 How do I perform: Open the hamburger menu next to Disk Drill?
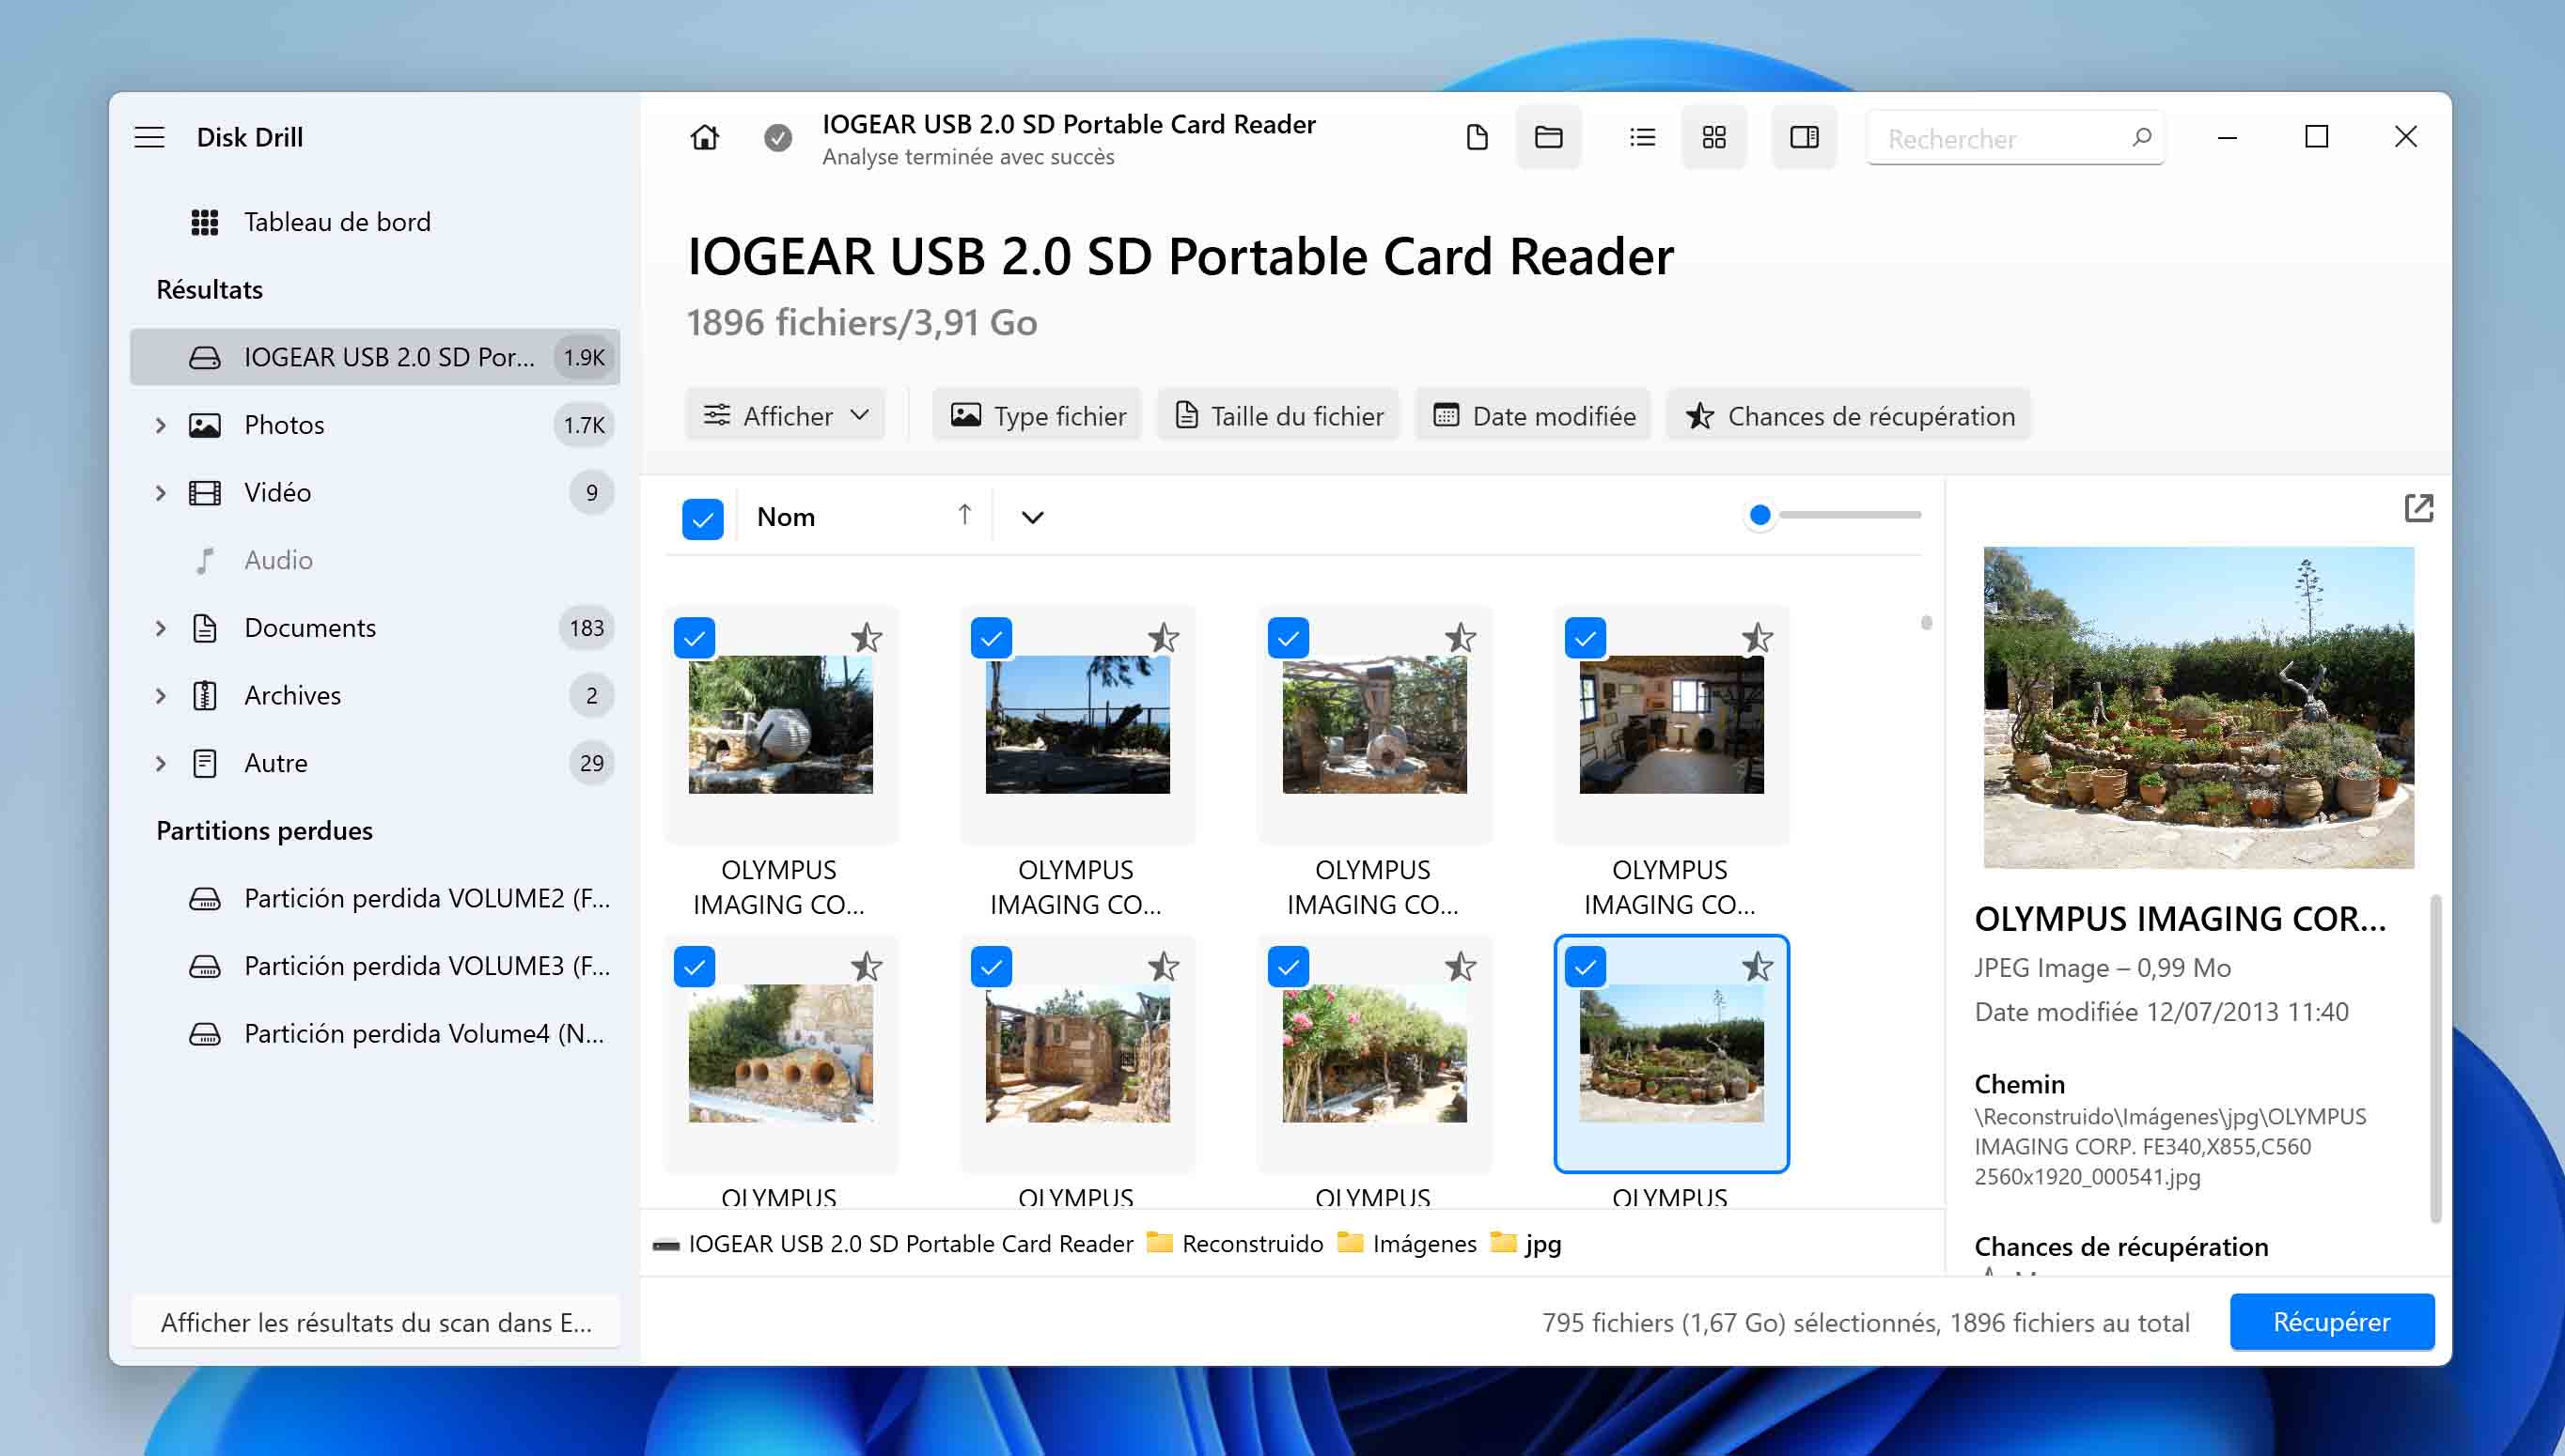point(149,137)
